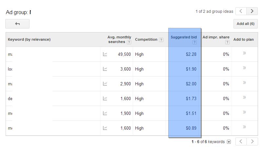Click the $1.90 suggested bid

191,69
